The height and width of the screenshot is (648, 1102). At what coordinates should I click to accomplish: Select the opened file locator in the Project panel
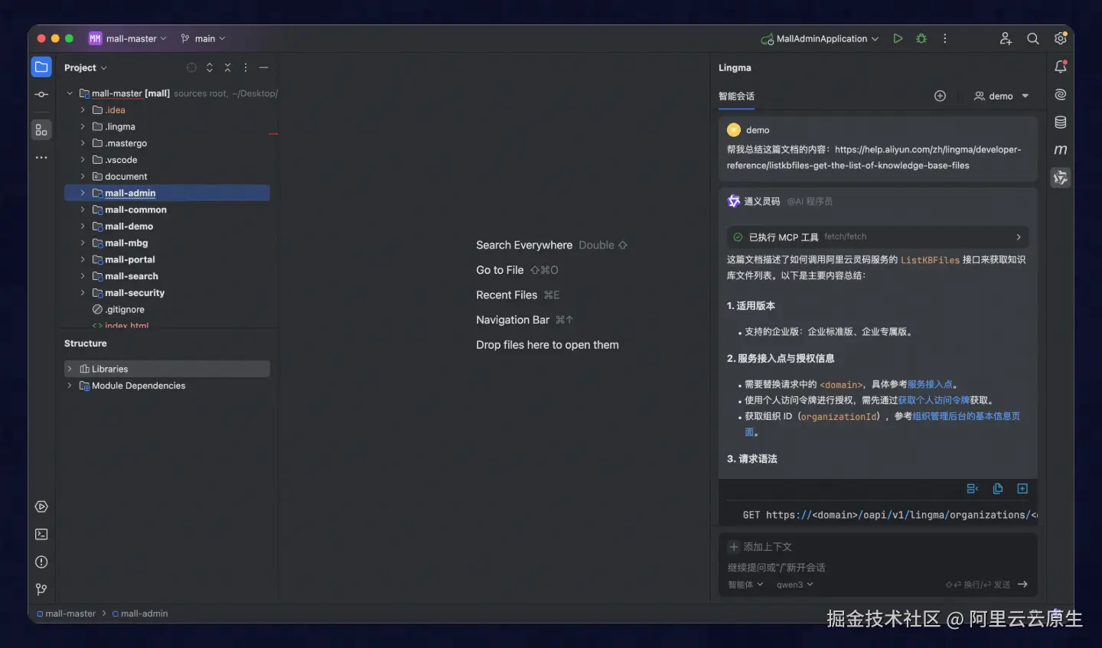(191, 67)
